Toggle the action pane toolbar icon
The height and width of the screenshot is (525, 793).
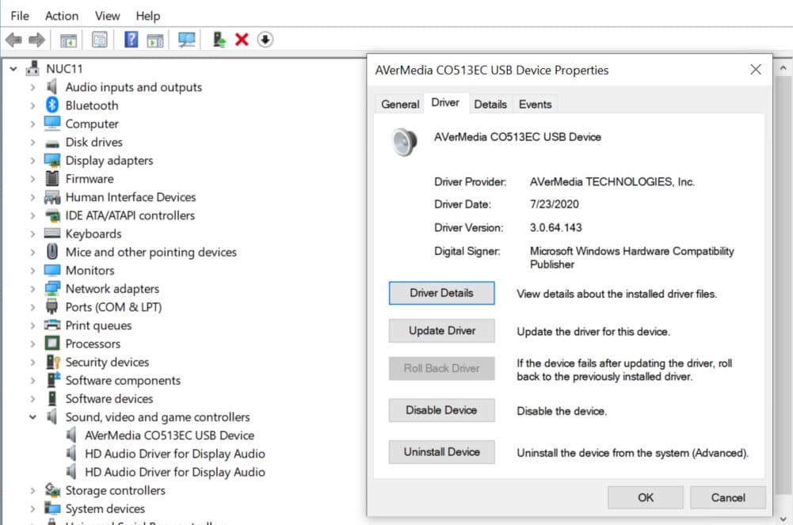pyautogui.click(x=155, y=40)
